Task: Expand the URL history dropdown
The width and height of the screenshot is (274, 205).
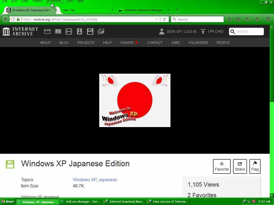Action: [x=156, y=19]
